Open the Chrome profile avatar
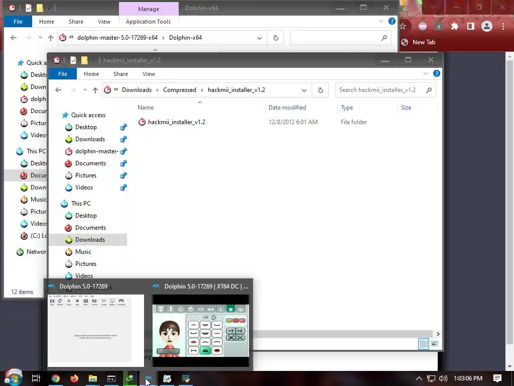This screenshot has height=386, width=514. [487, 26]
